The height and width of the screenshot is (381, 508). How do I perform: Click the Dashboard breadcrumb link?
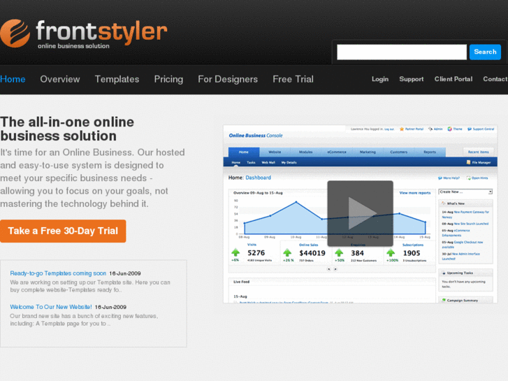[259, 178]
